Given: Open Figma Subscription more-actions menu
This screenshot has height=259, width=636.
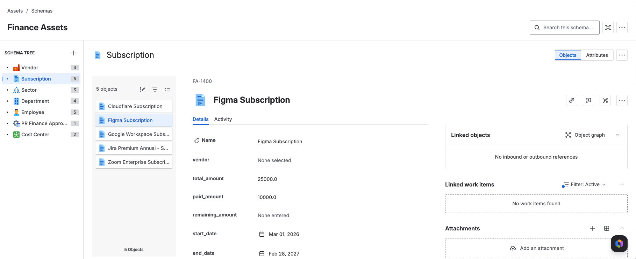Looking at the screenshot, I should tap(622, 100).
